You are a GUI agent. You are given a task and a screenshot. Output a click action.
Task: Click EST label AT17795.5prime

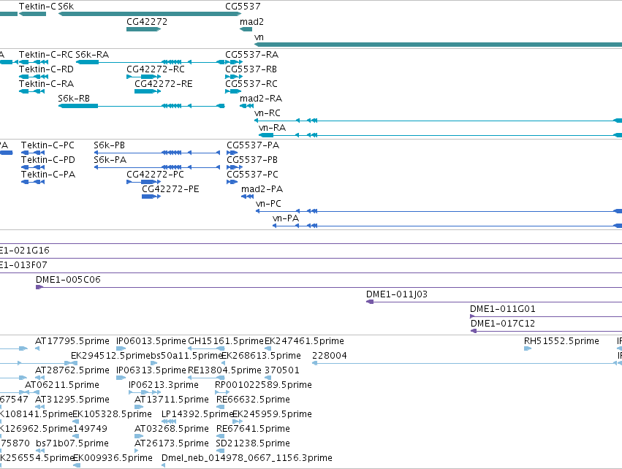click(72, 341)
